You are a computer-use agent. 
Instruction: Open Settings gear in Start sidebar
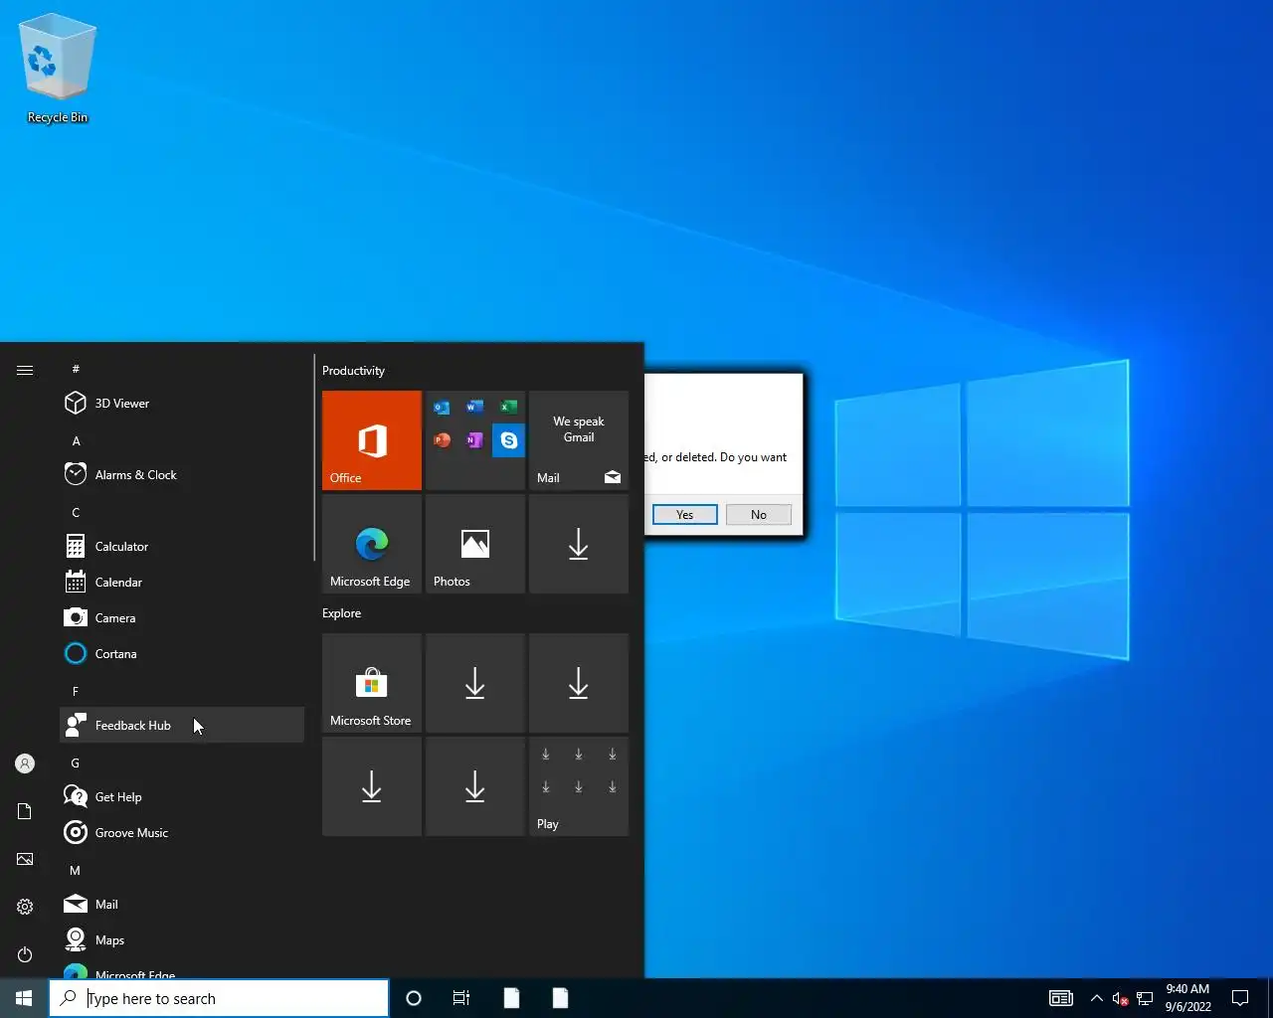[25, 907]
